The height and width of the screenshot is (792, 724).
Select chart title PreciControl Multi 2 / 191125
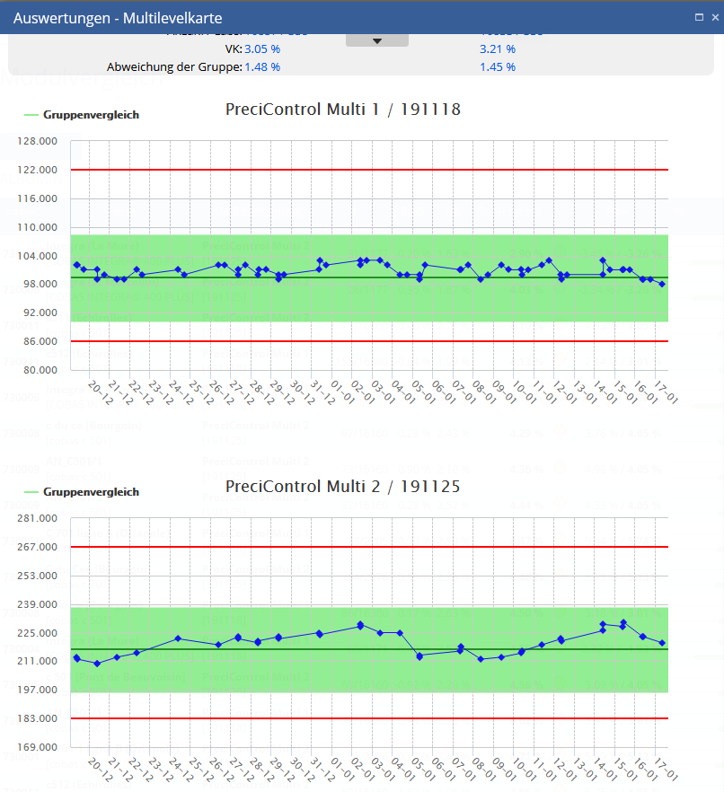(343, 487)
